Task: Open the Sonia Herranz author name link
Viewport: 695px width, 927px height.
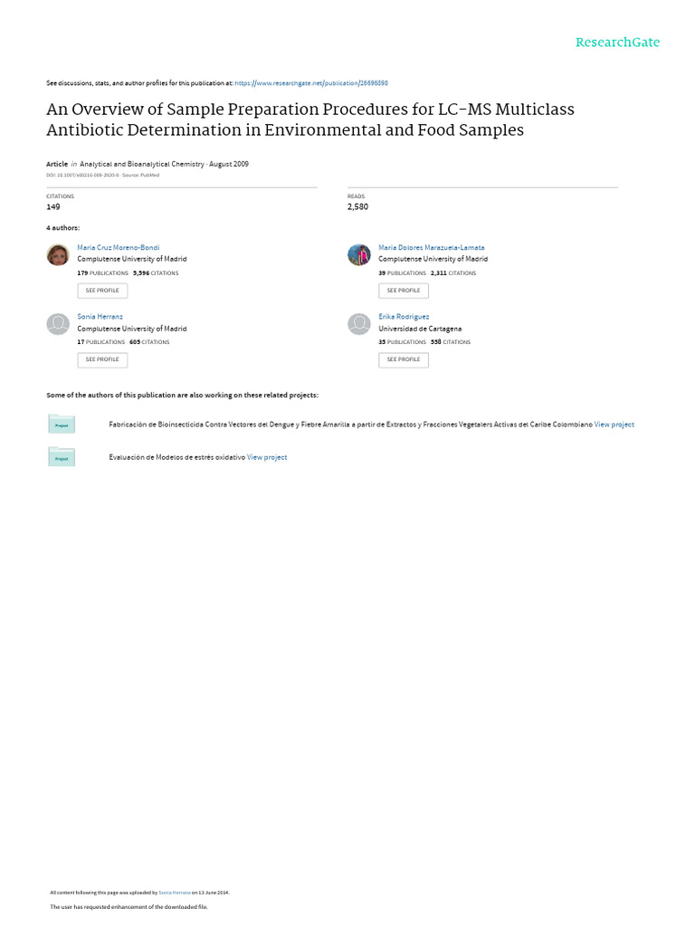Action: coord(100,317)
